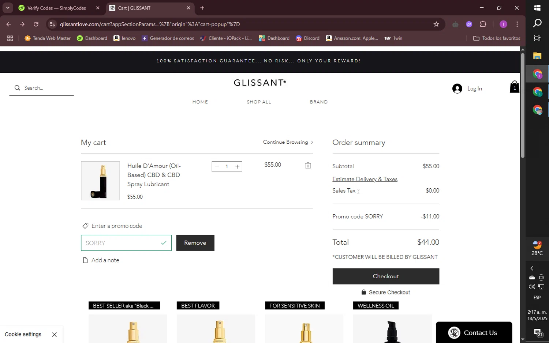
Task: Open the 1win bookmark
Action: point(393,38)
